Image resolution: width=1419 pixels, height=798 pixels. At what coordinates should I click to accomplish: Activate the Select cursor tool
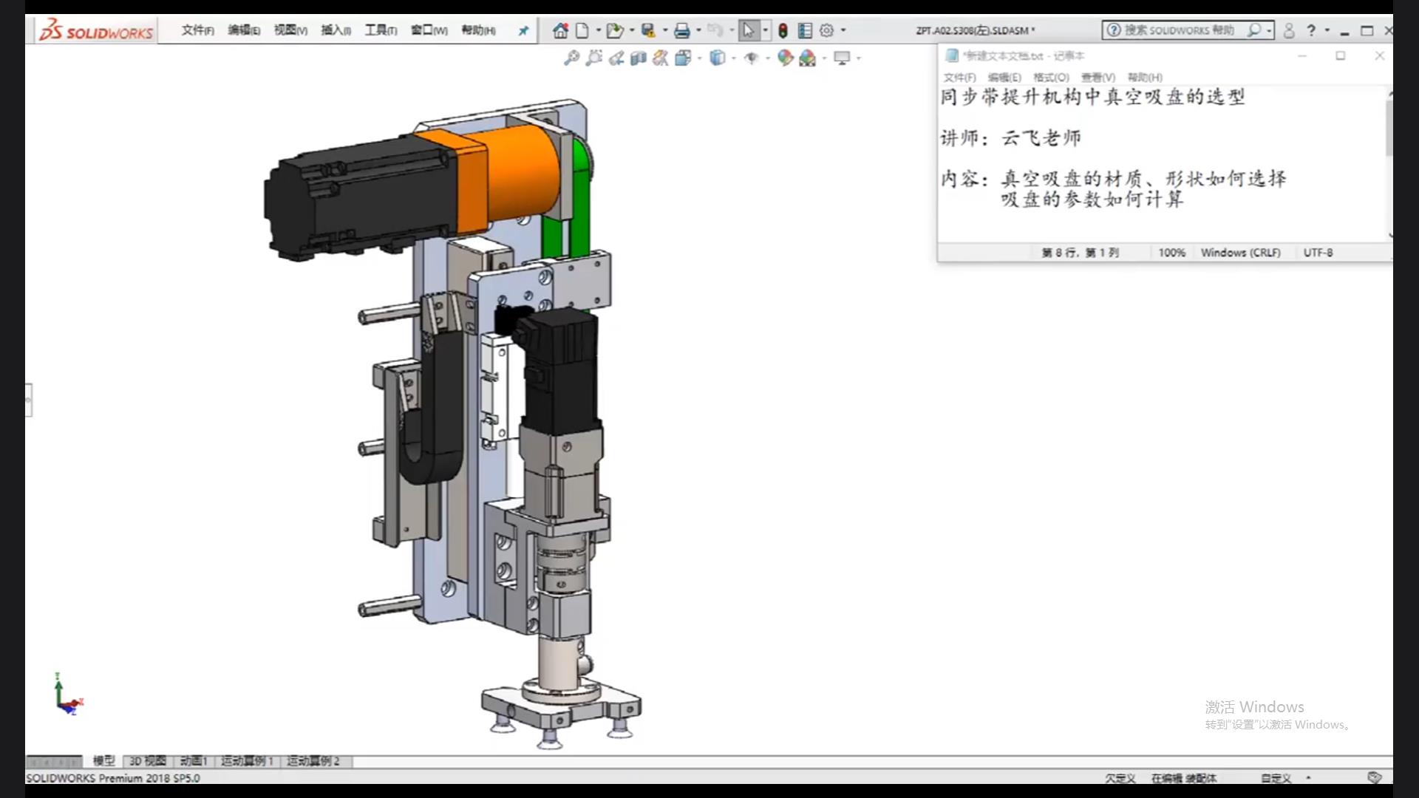point(749,30)
